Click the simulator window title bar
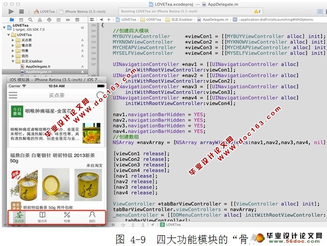Screen dimensions: 327x246 click(56, 80)
